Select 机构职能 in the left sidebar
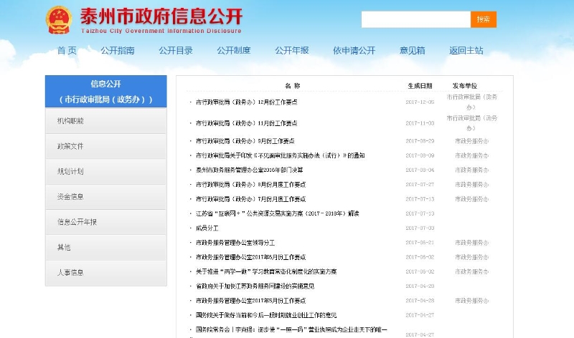The height and width of the screenshot is (338, 574). coord(70,121)
